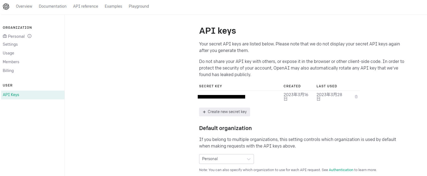The height and width of the screenshot is (176, 427).
Task: Click the plus icon on Create new secret key
Action: [x=204, y=112]
